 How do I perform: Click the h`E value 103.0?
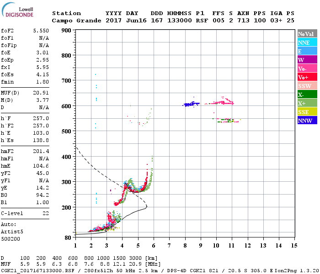(41, 133)
